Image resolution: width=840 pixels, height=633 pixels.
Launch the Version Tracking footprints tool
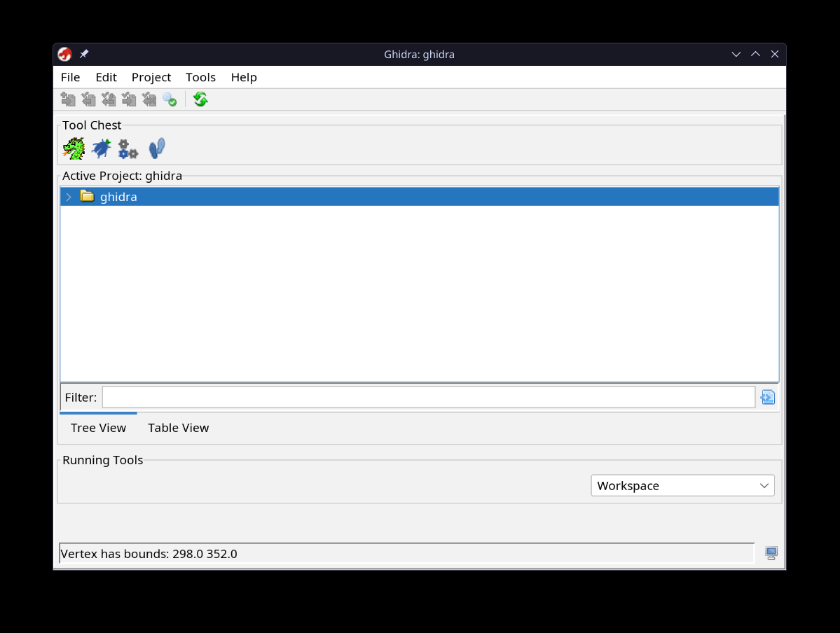pos(157,148)
